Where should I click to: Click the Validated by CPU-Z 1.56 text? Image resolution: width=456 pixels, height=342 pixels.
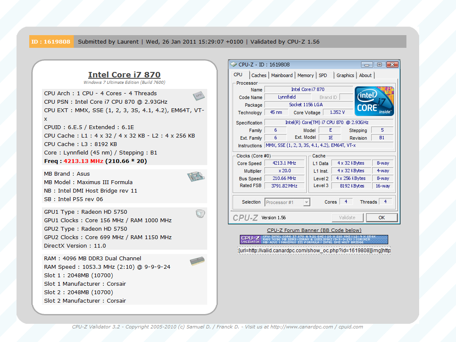pyautogui.click(x=285, y=41)
